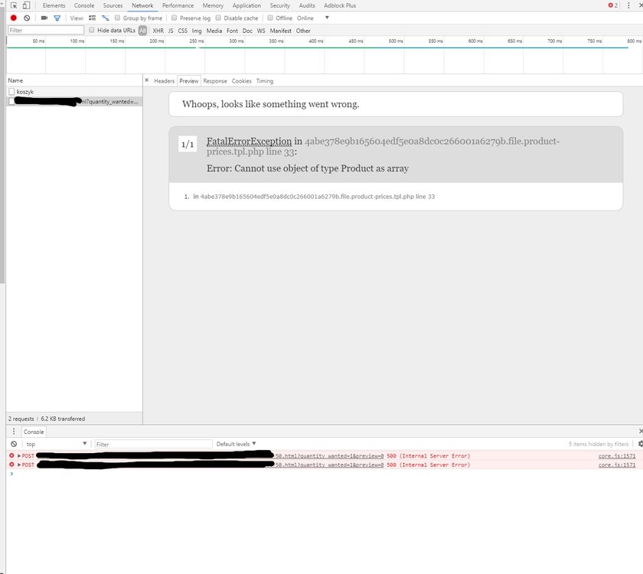This screenshot has height=574, width=643.
Task: Check the Disable cache option
Action: [218, 18]
